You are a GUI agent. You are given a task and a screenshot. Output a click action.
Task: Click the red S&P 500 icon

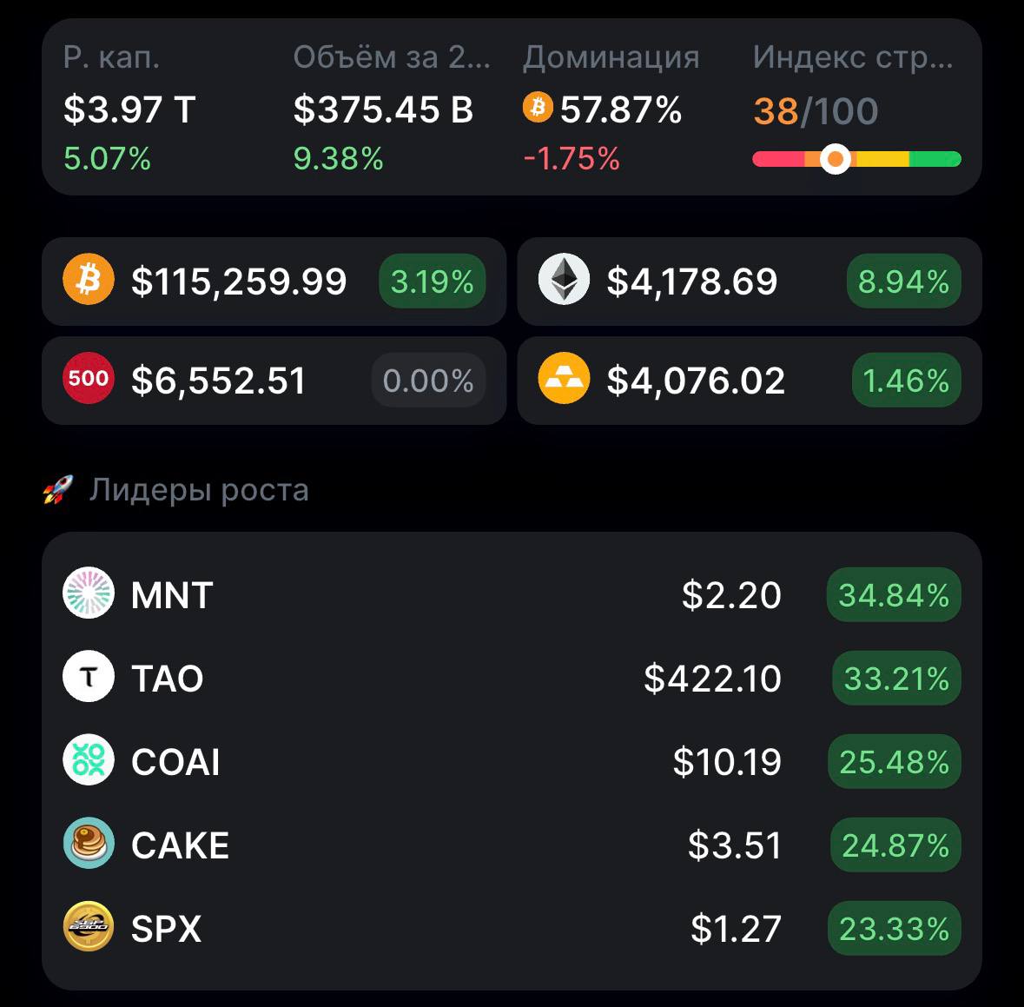click(89, 380)
